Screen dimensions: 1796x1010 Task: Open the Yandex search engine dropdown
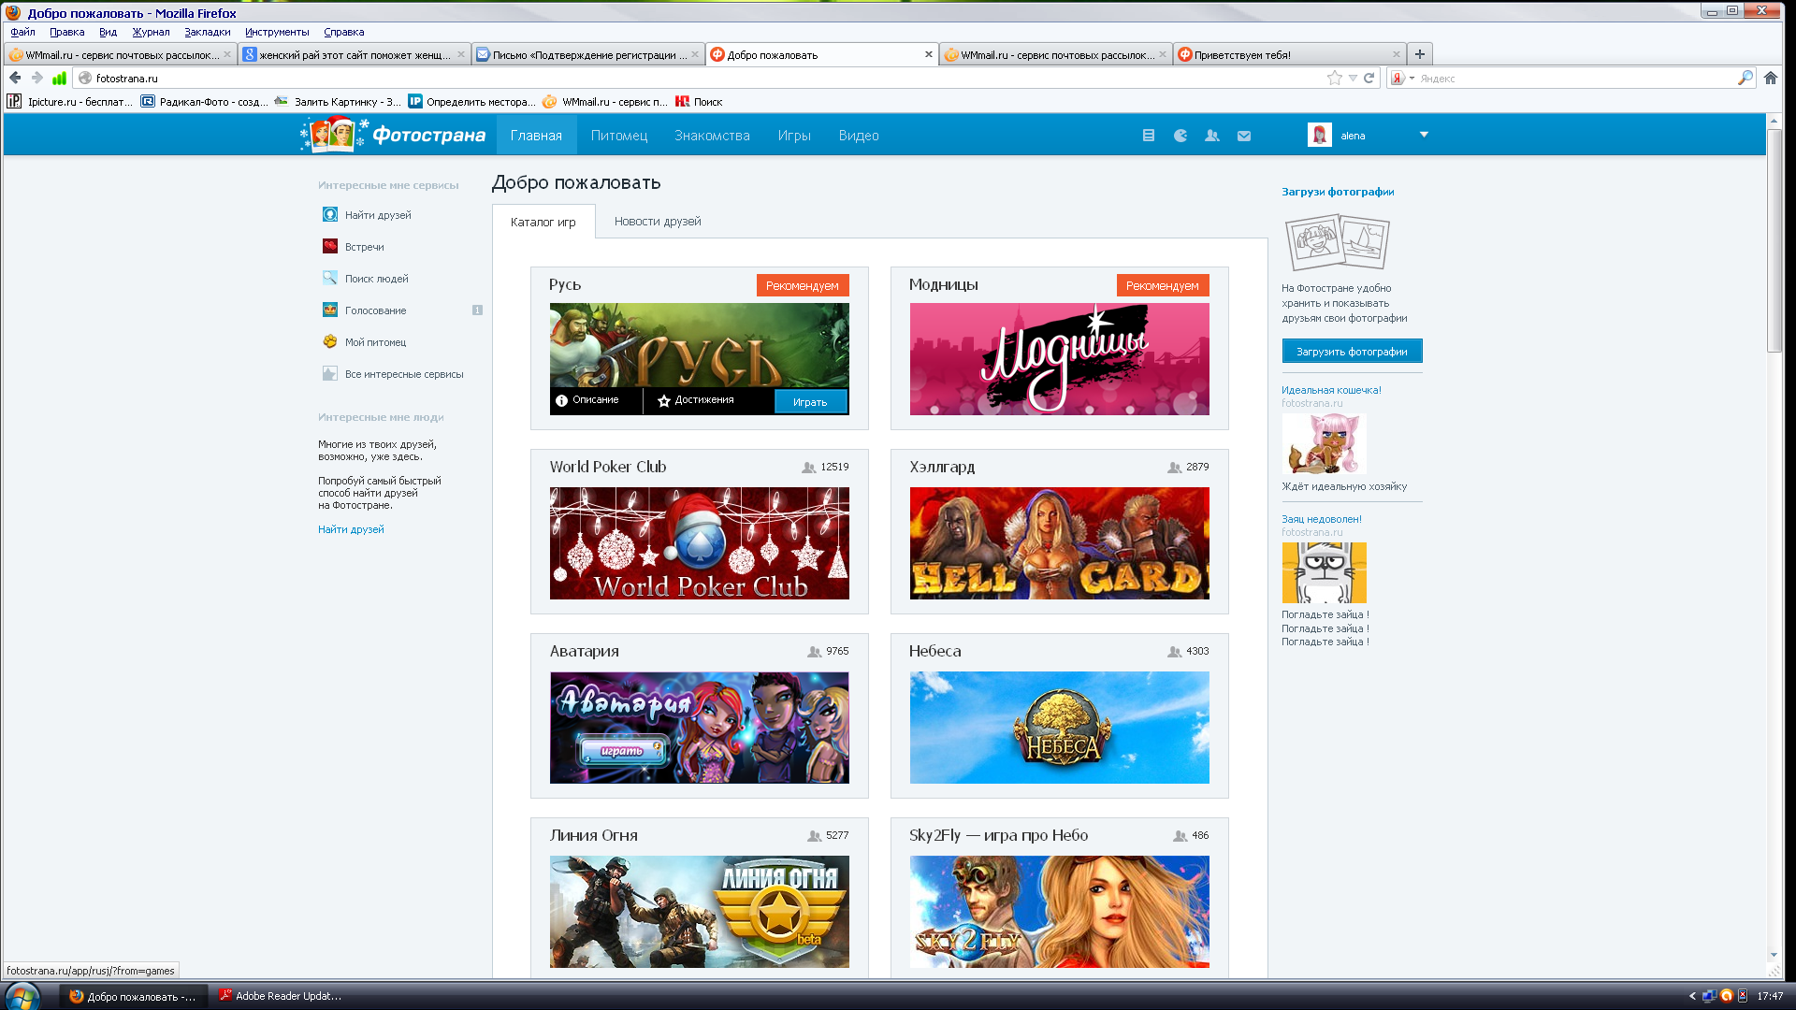[1402, 78]
